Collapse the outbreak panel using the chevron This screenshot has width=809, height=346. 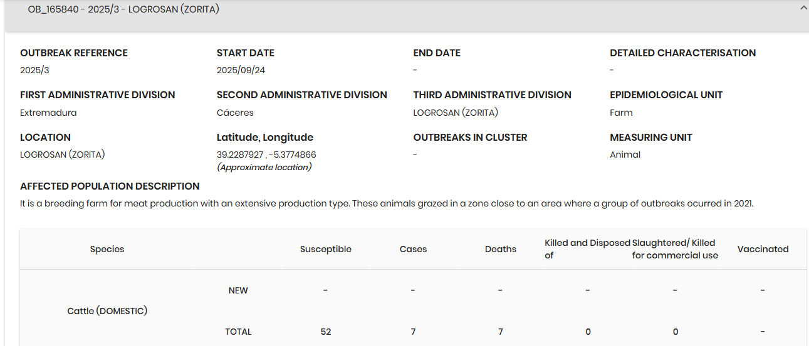click(x=803, y=8)
